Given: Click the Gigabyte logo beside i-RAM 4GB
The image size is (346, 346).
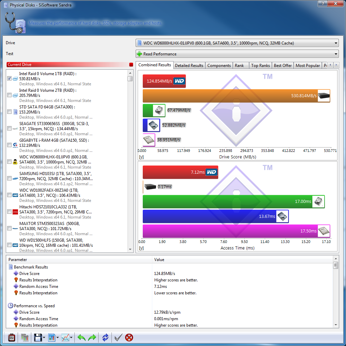Looking at the screenshot, I should (x=15, y=145).
